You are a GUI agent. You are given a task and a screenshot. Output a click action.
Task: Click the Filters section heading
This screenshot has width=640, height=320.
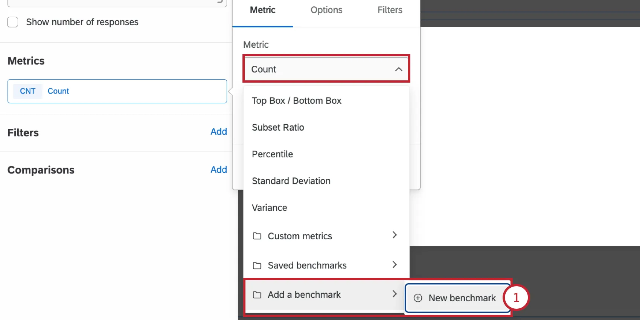23,133
